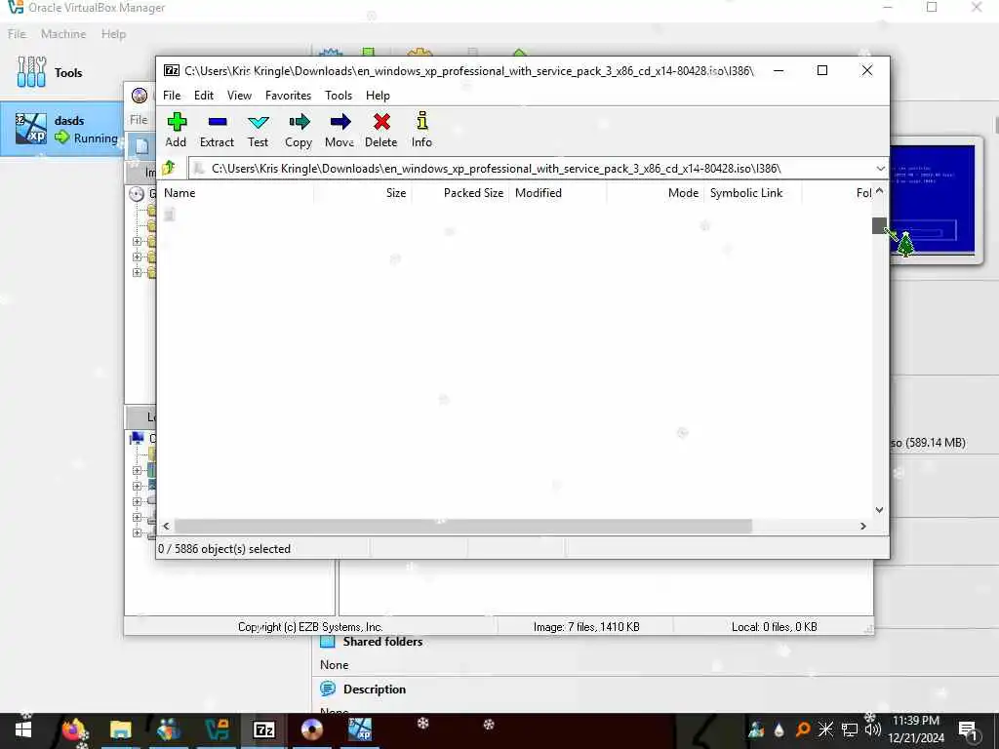
Task: Click the vertical scrollbar thumb in 7-Zip
Action: tap(879, 225)
